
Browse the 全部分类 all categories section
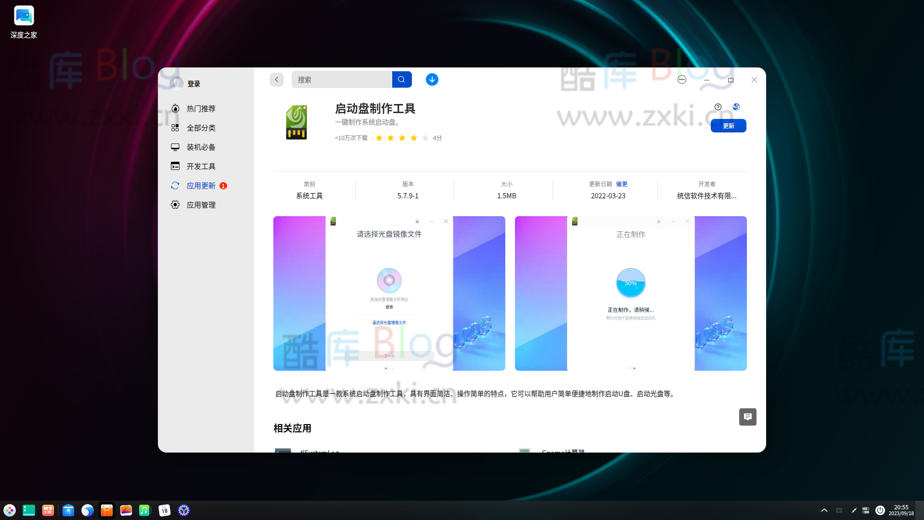tap(201, 128)
